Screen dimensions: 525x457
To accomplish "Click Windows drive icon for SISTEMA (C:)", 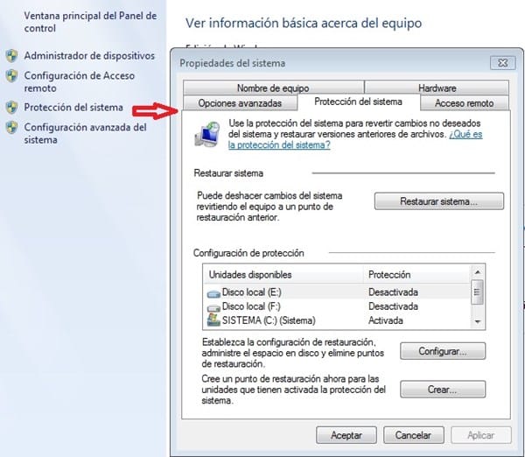I will tap(213, 320).
